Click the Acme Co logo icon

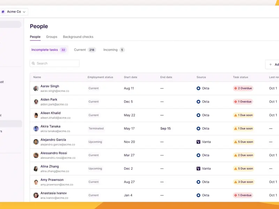tap(3, 12)
